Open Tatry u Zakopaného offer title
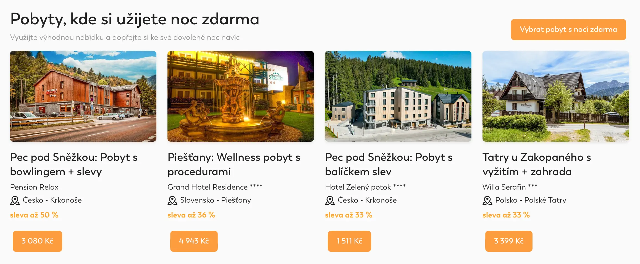The height and width of the screenshot is (264, 640). tap(537, 164)
